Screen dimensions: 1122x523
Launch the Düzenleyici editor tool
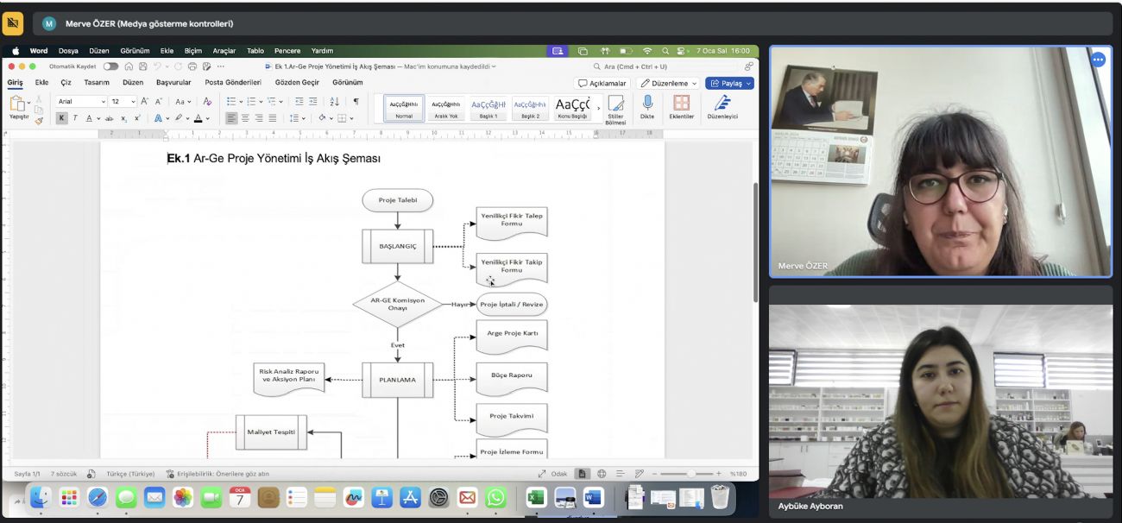click(x=722, y=107)
